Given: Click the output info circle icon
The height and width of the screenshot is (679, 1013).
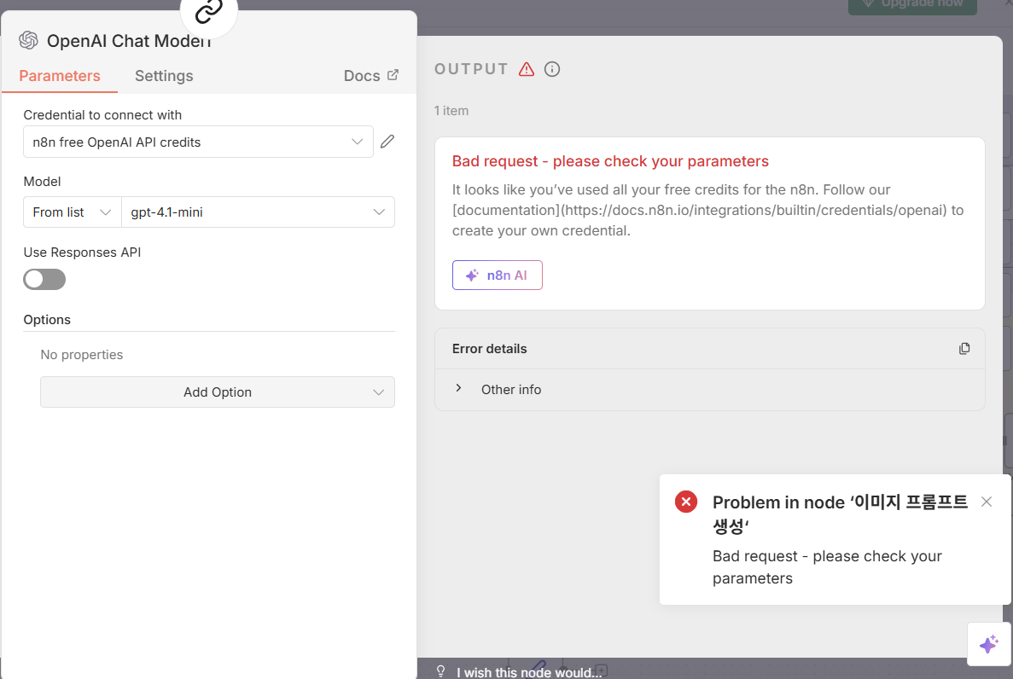Looking at the screenshot, I should (x=552, y=69).
